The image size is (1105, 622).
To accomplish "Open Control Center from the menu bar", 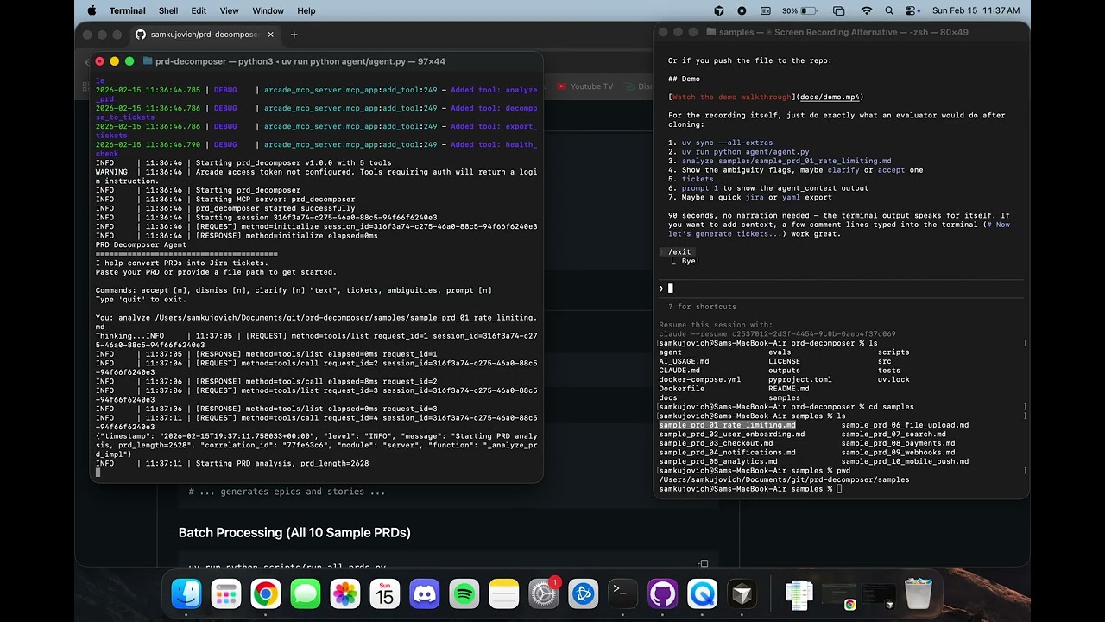I will tap(912, 10).
